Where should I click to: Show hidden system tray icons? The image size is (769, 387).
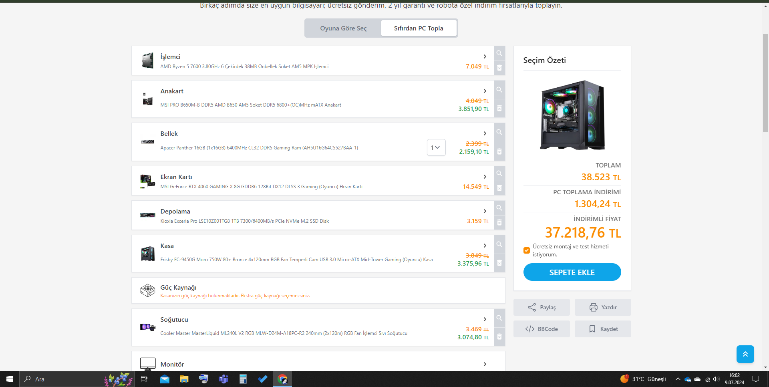point(678,379)
